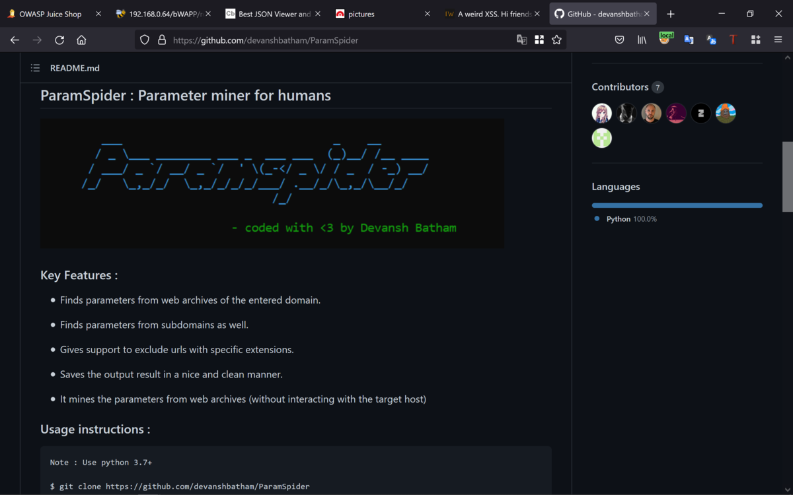Image resolution: width=793 pixels, height=495 pixels.
Task: Click the README.md file name
Action: click(x=75, y=68)
